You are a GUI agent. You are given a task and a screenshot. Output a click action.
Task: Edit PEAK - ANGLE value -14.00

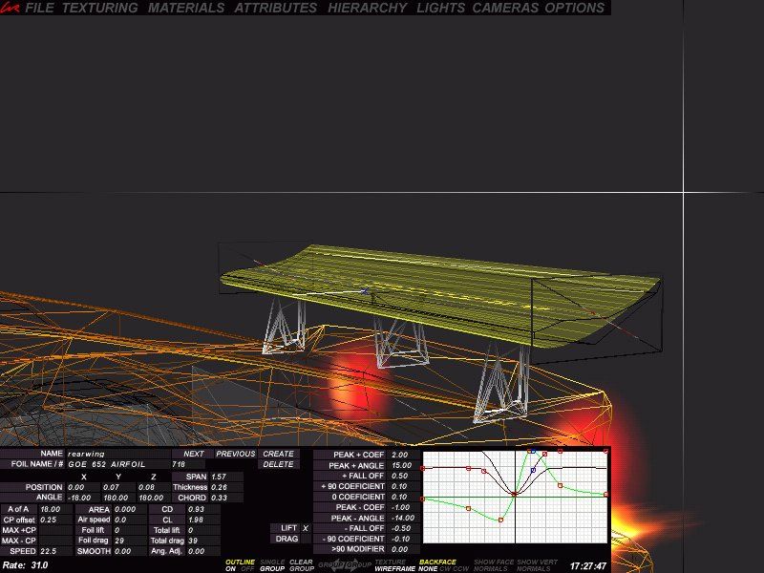(x=404, y=518)
